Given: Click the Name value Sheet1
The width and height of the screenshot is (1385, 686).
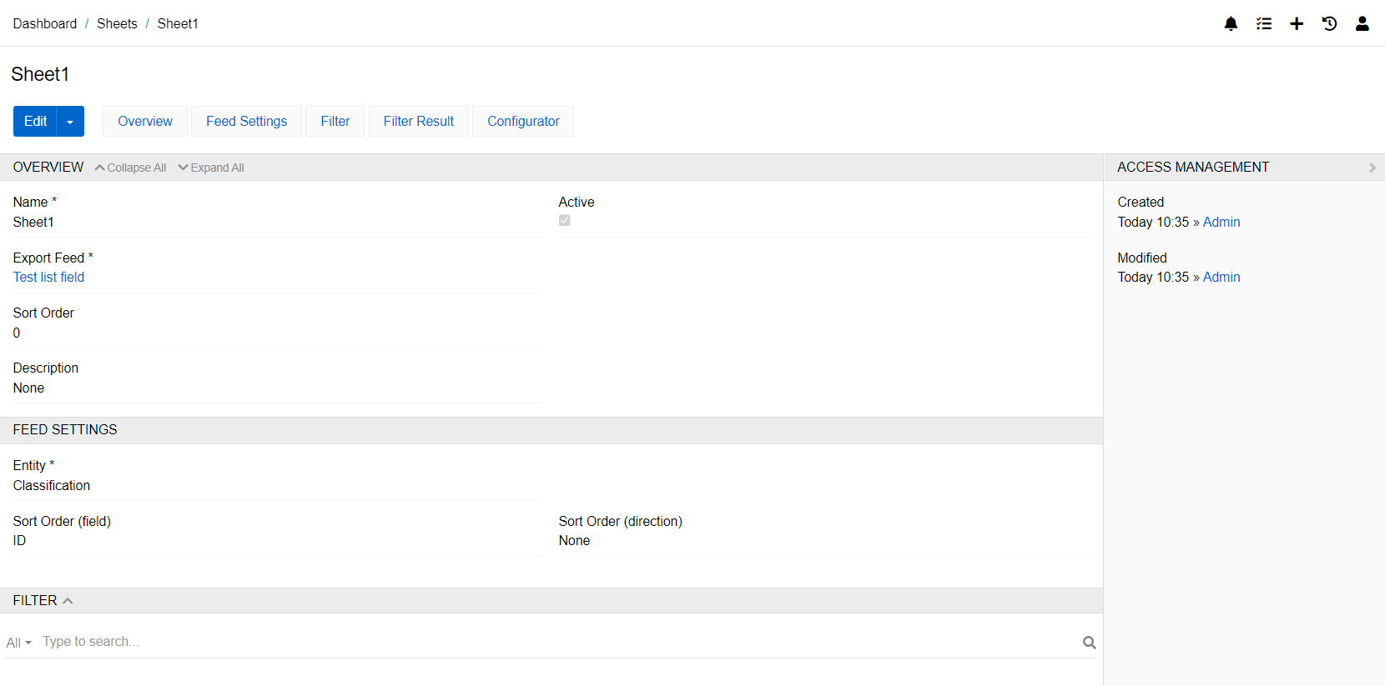Looking at the screenshot, I should (x=33, y=223).
